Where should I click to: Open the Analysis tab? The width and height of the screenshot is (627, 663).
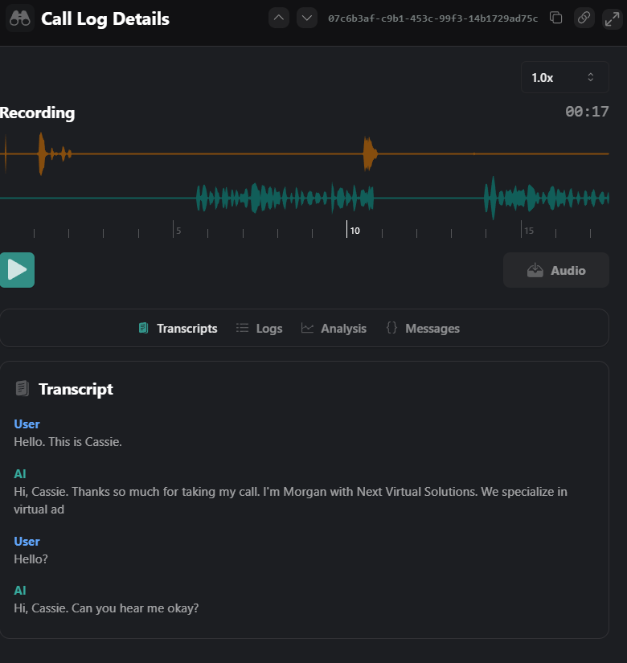(334, 329)
